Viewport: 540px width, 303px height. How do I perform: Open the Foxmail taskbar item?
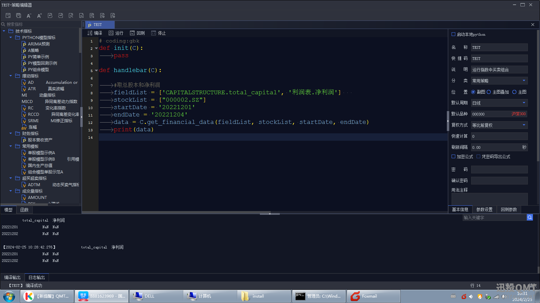coord(373,296)
